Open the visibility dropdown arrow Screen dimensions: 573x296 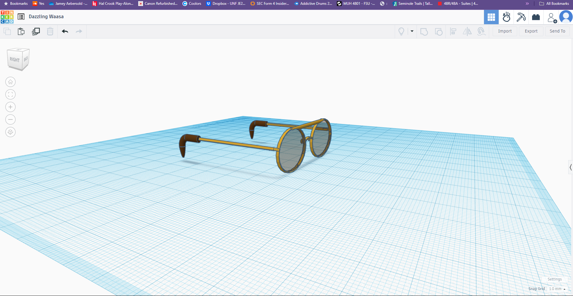point(412,31)
